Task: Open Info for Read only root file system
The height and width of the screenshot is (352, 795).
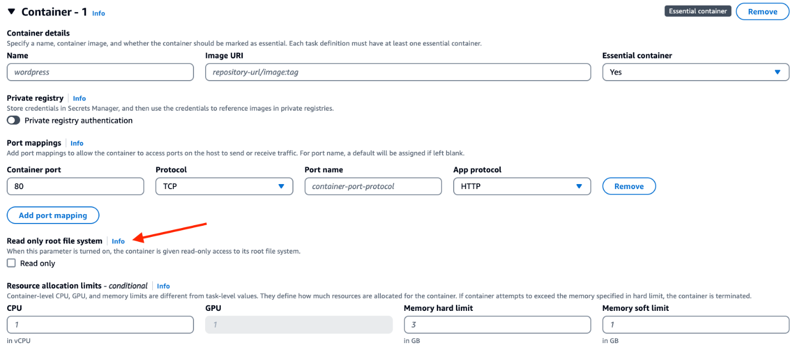Action: (118, 241)
